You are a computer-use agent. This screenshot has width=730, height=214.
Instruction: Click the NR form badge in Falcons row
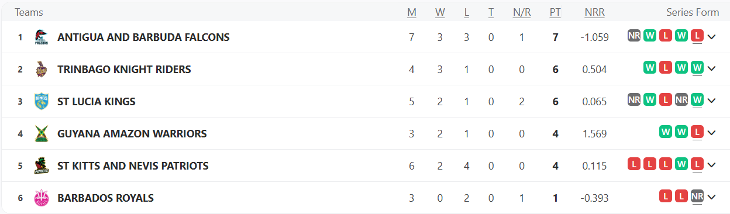click(x=634, y=36)
